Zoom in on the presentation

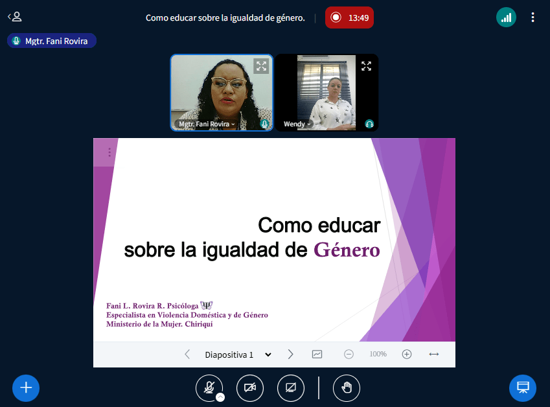click(x=407, y=355)
